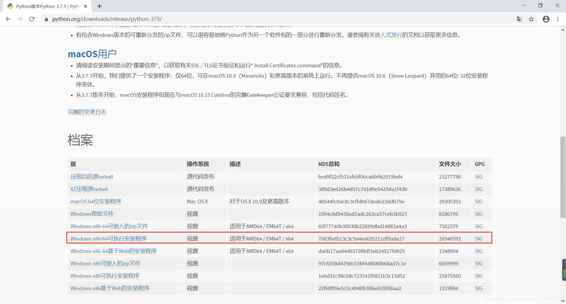Open the 完整的变更日志 link
The height and width of the screenshot is (304, 566).
point(87,112)
